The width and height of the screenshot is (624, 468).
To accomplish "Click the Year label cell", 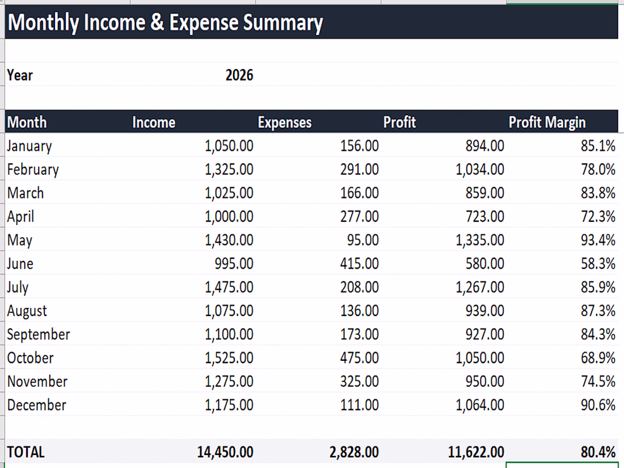I will 20,75.
